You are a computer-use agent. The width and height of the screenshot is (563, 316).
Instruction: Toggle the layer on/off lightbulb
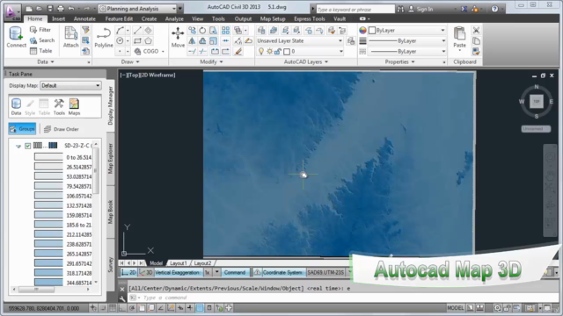click(261, 52)
